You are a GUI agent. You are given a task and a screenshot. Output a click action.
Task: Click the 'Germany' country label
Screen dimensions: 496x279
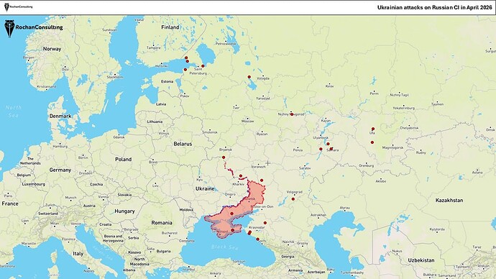(60, 170)
